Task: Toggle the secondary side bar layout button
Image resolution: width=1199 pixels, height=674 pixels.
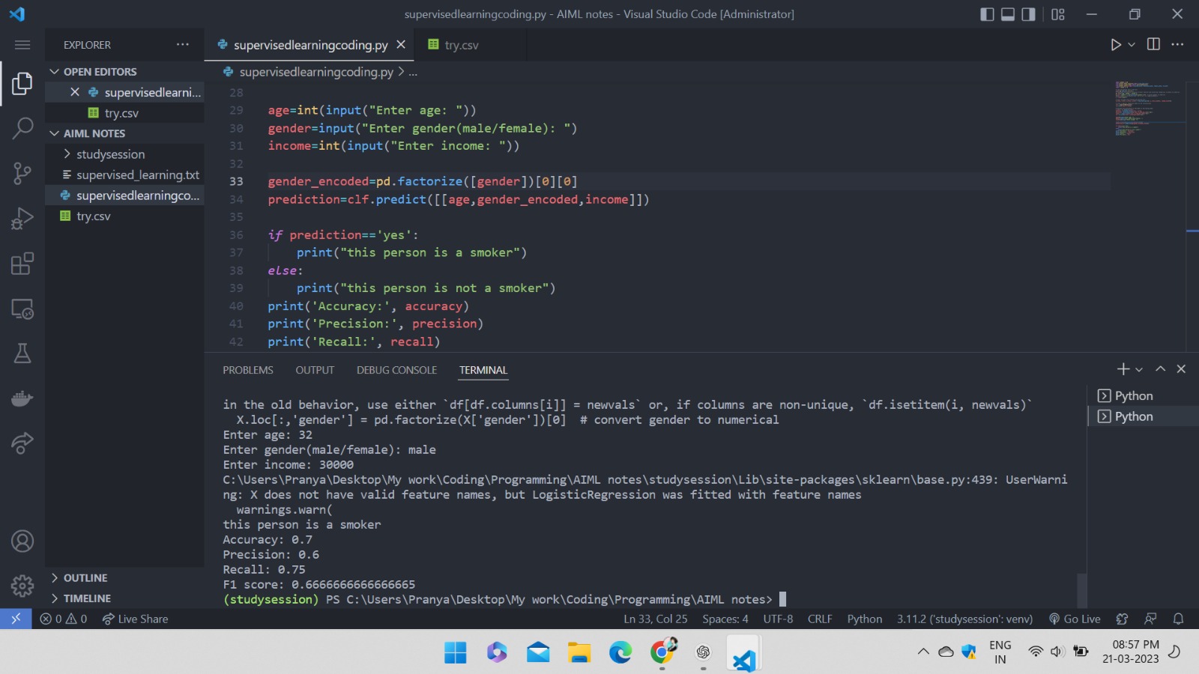Action: (x=1029, y=14)
